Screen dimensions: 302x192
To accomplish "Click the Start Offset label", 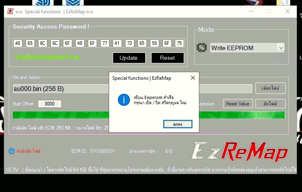I will click(x=23, y=103).
